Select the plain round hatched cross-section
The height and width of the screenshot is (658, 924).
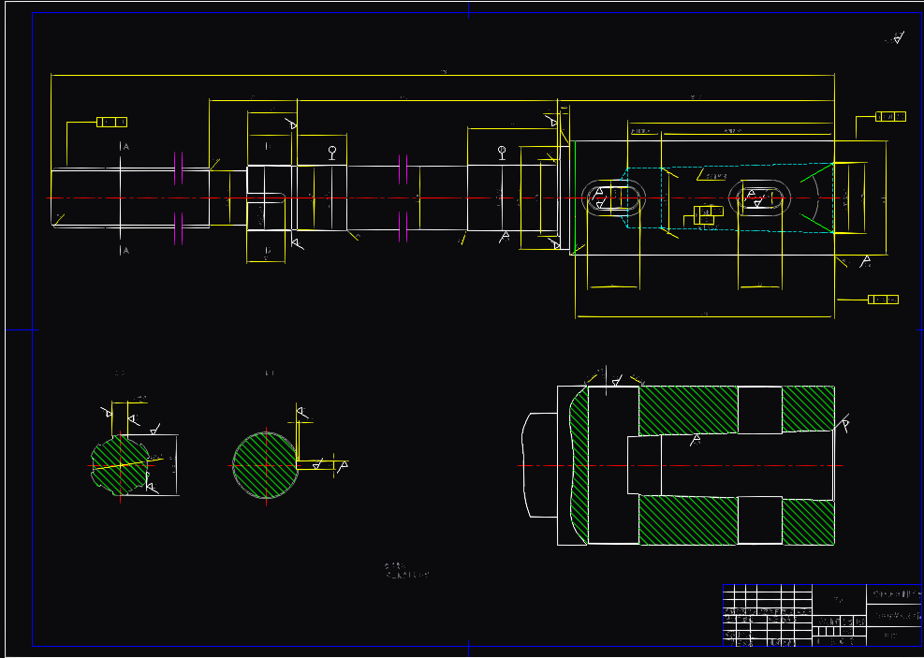click(266, 465)
